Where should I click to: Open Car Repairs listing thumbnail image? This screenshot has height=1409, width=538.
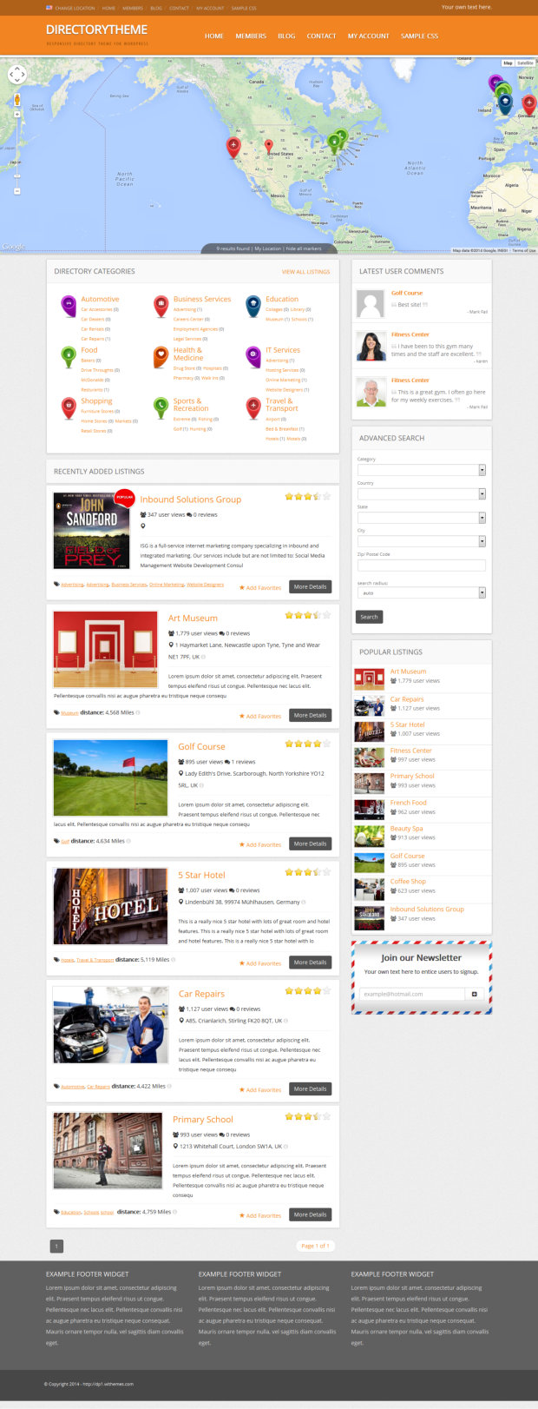coord(110,1024)
